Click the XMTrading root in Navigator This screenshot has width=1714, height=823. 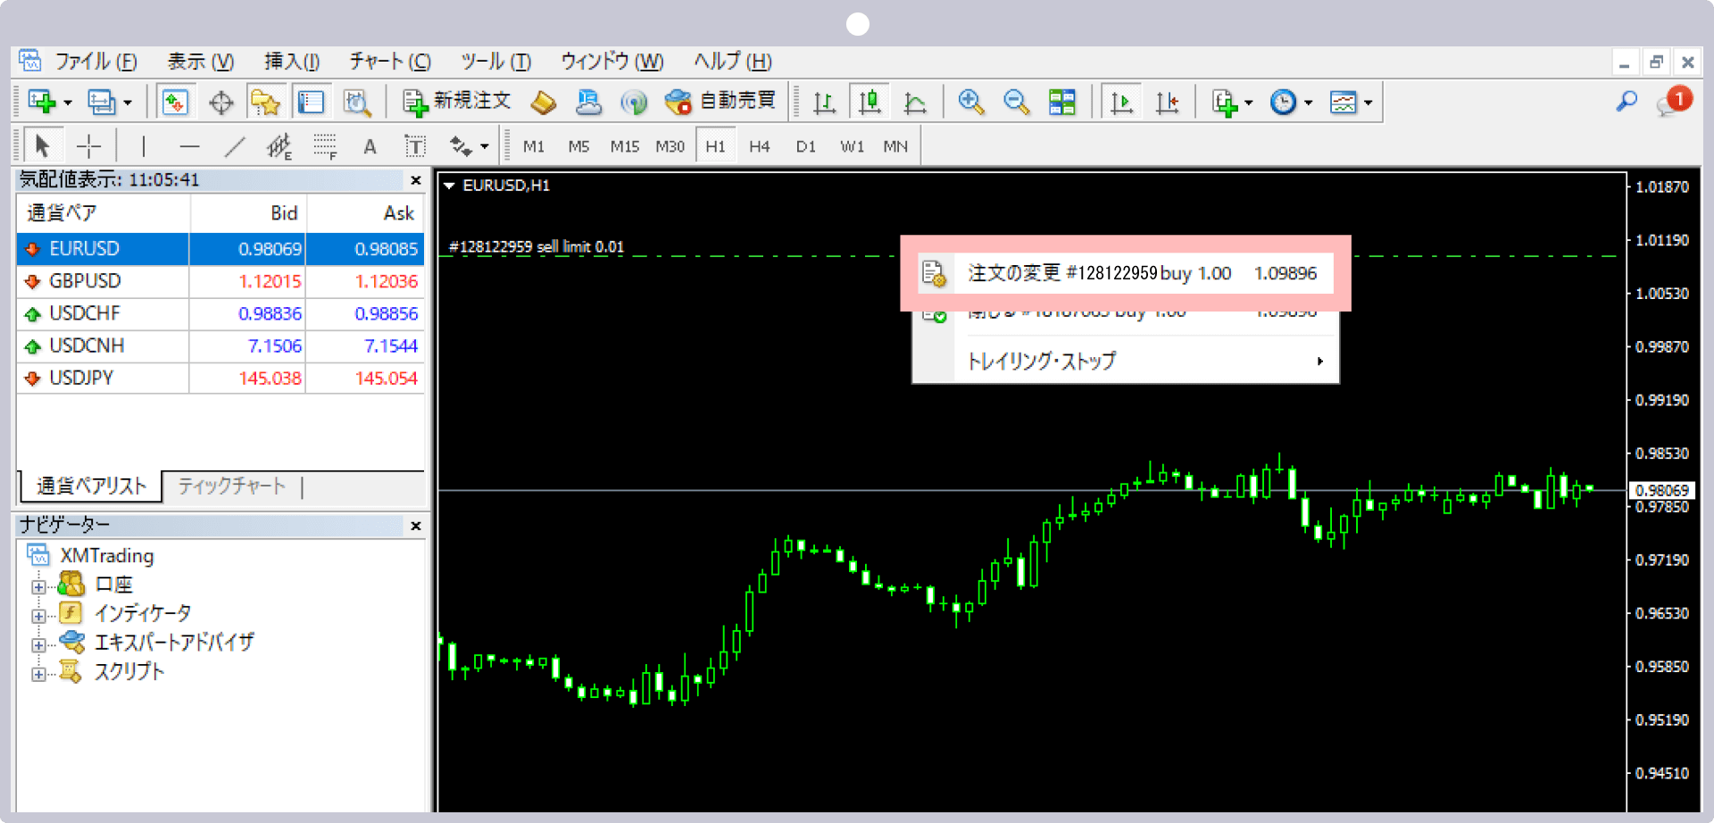(x=106, y=556)
